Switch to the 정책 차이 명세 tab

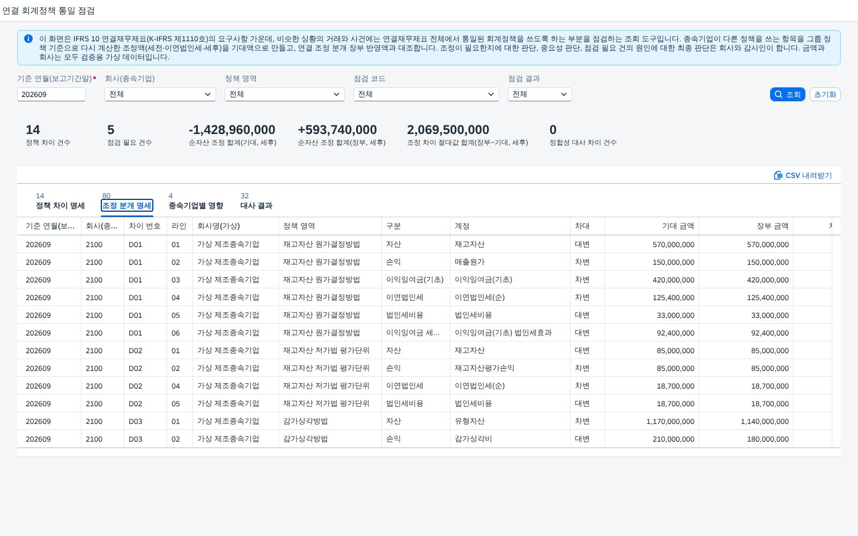coord(60,205)
